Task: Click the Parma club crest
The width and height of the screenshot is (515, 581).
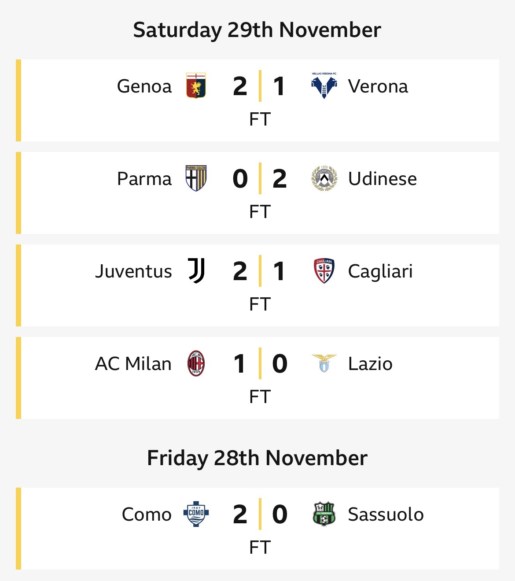Action: [x=196, y=178]
